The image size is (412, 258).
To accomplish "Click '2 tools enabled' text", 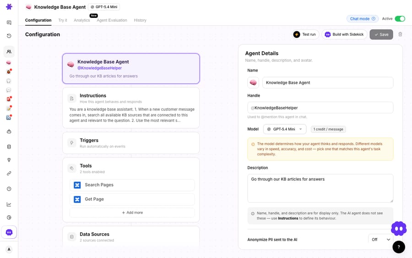I will coord(92,172).
